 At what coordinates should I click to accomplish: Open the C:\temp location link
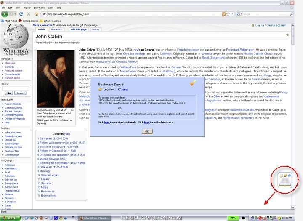[x=123, y=89]
